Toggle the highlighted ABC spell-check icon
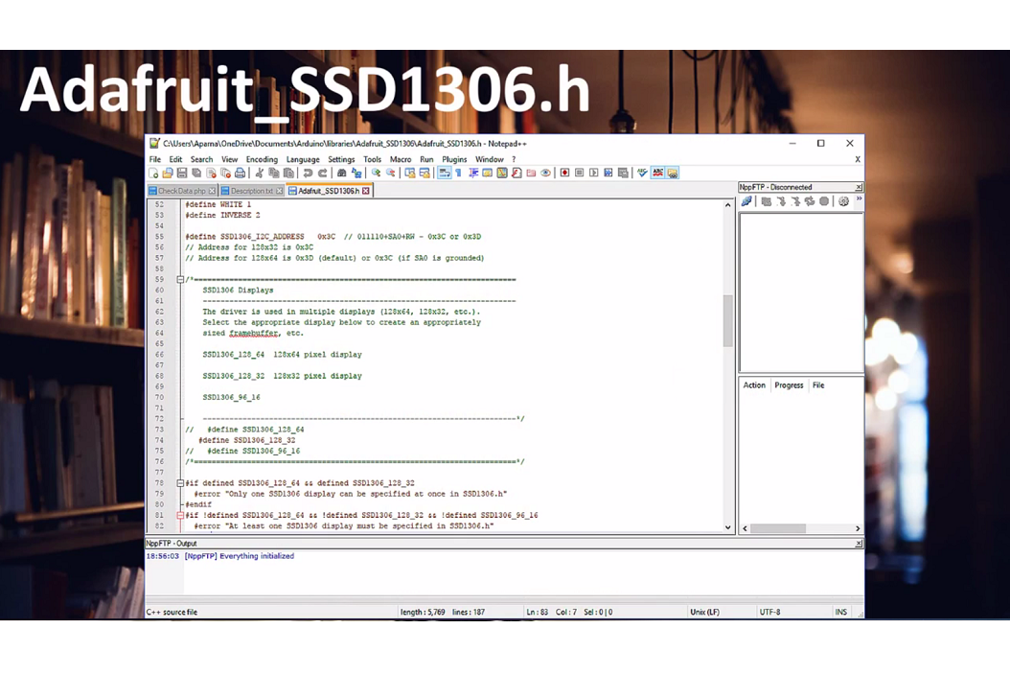Image resolution: width=1010 pixels, height=675 pixels. (x=658, y=173)
